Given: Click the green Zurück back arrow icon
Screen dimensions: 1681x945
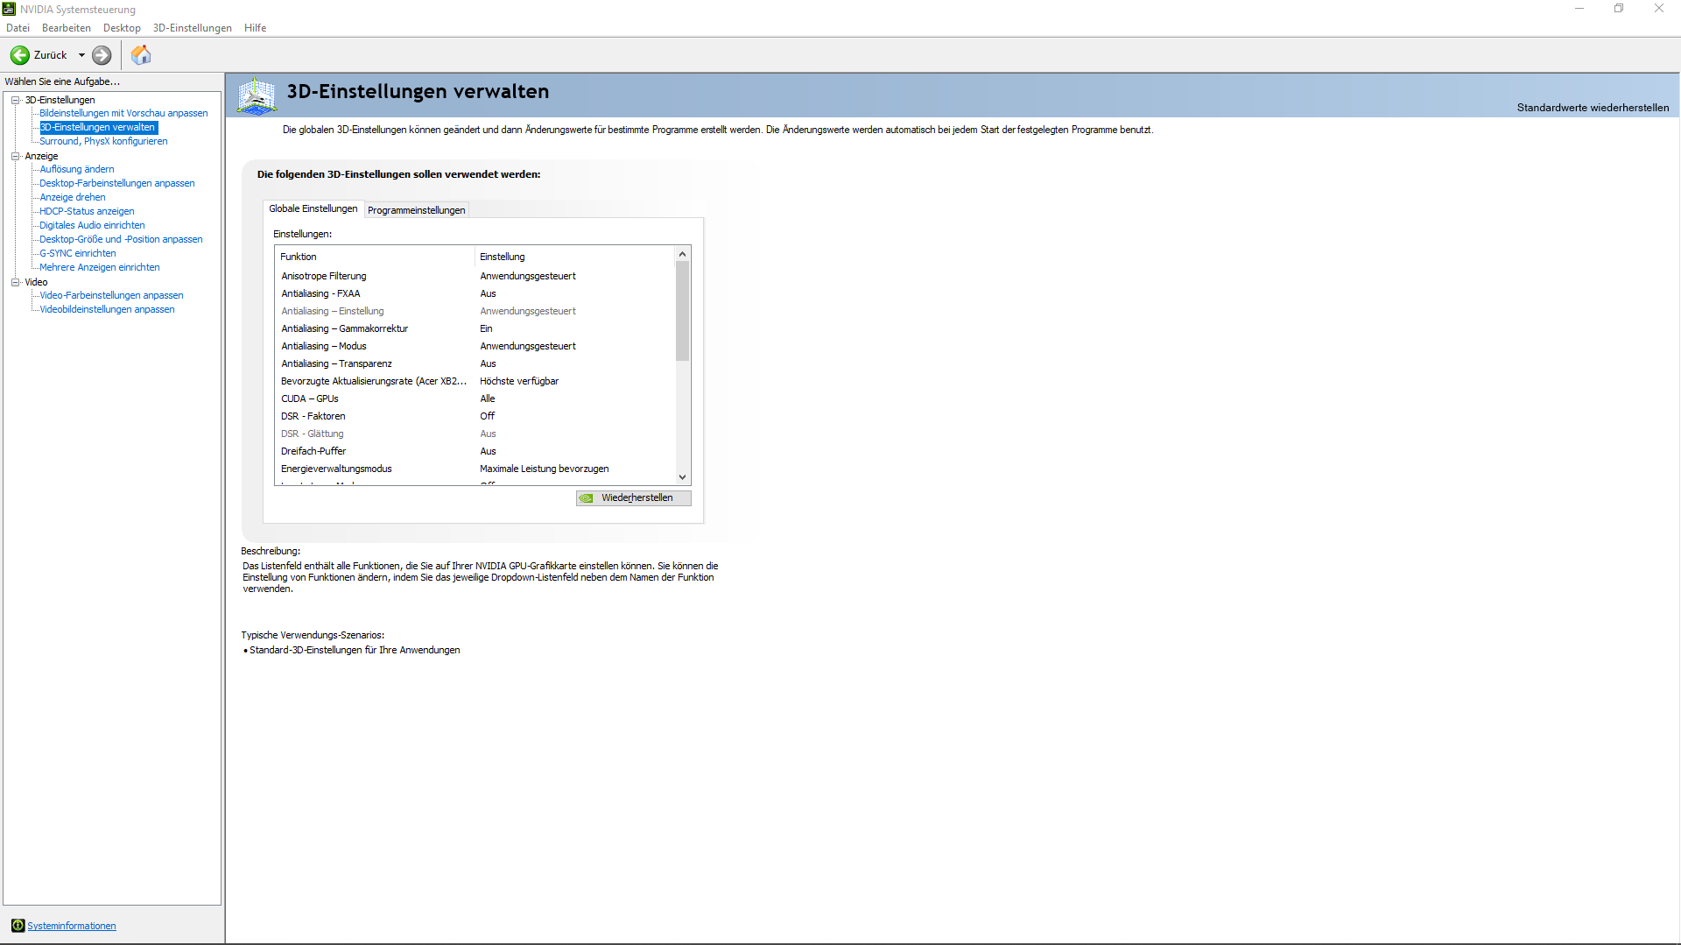Looking at the screenshot, I should point(20,55).
